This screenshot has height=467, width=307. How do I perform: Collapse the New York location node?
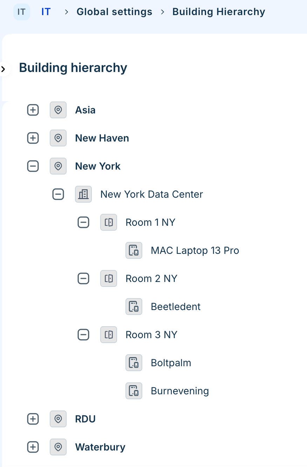pos(33,166)
